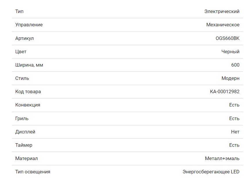The width and height of the screenshot is (249, 178).
Task: Click the "Код товара" label
Action: [x=28, y=92]
